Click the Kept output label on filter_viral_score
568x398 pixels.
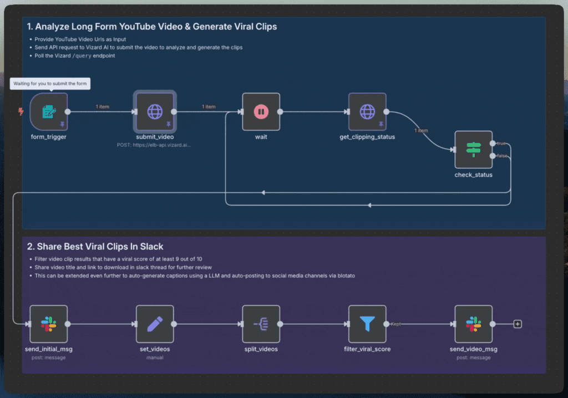point(396,324)
